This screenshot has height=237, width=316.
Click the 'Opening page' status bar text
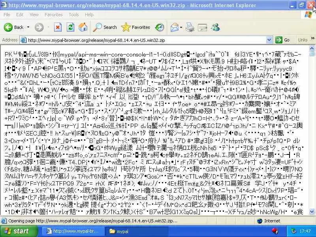click(93, 221)
